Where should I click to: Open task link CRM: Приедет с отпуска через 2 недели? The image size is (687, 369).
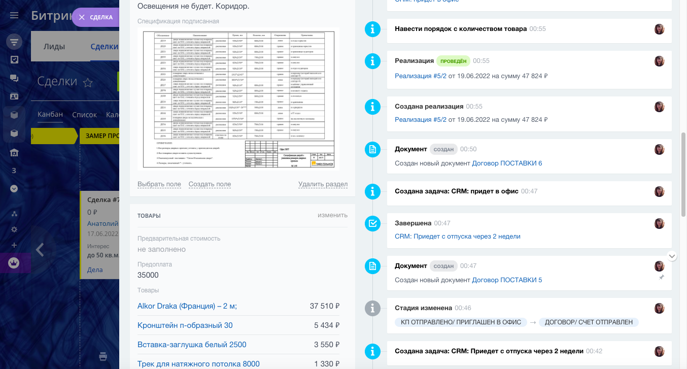click(458, 237)
